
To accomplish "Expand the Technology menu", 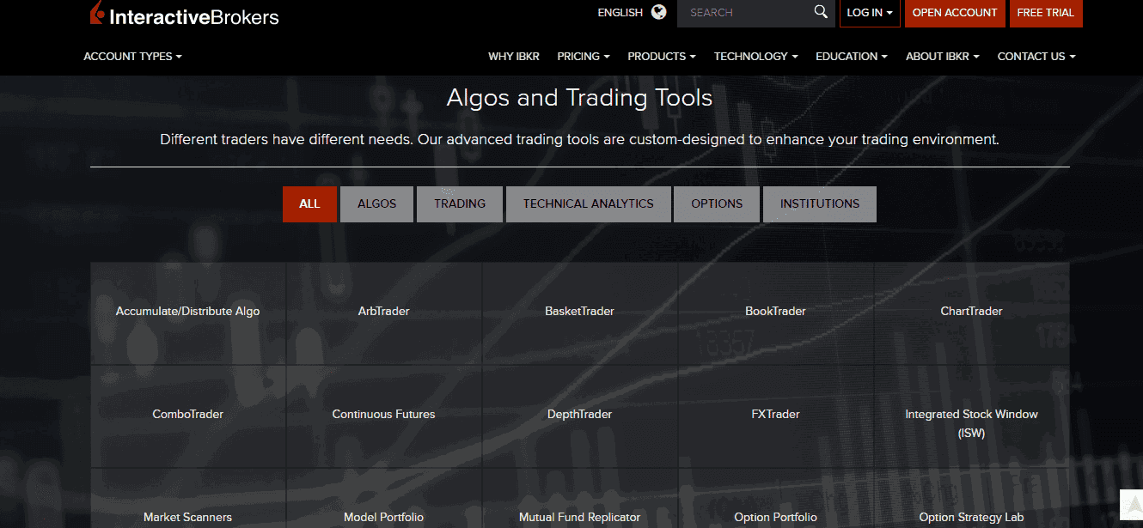I will tap(756, 57).
